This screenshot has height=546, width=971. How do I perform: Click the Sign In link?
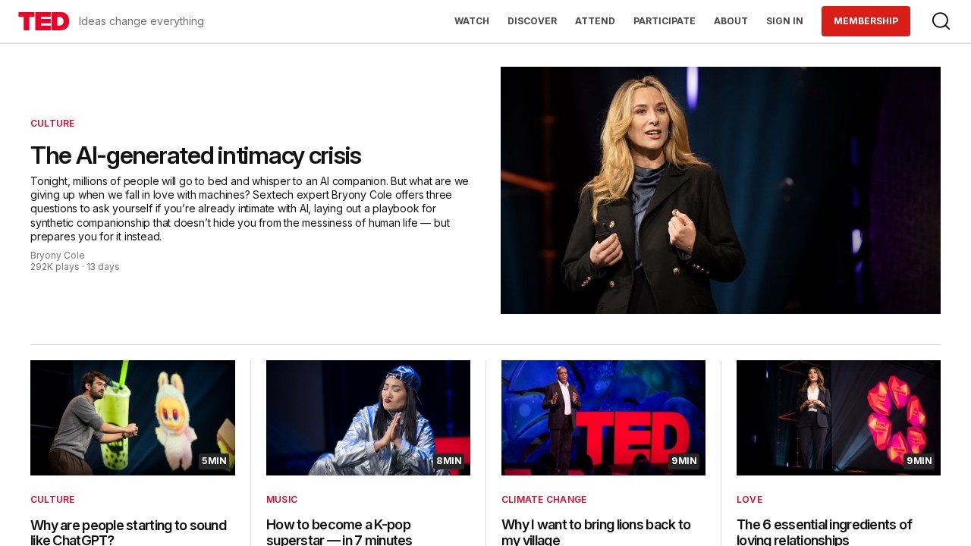[x=784, y=21]
